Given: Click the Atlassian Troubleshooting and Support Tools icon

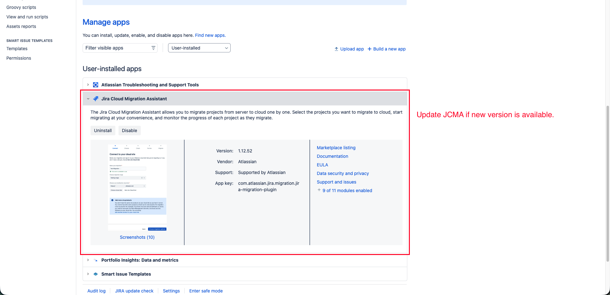Looking at the screenshot, I should pyautogui.click(x=96, y=85).
